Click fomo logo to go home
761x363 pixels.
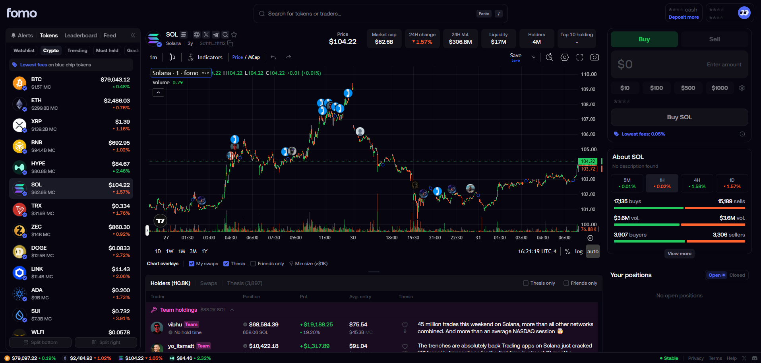(x=22, y=13)
